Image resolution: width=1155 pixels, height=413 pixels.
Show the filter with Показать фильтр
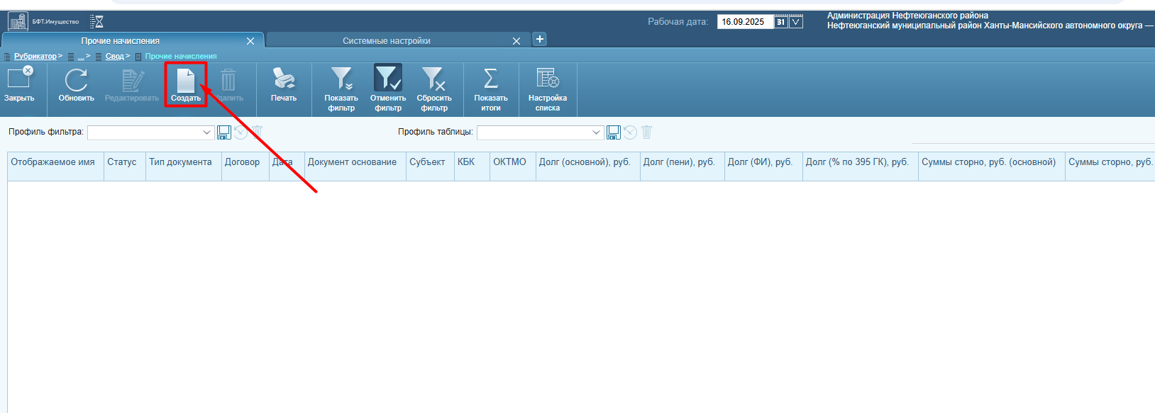(341, 89)
